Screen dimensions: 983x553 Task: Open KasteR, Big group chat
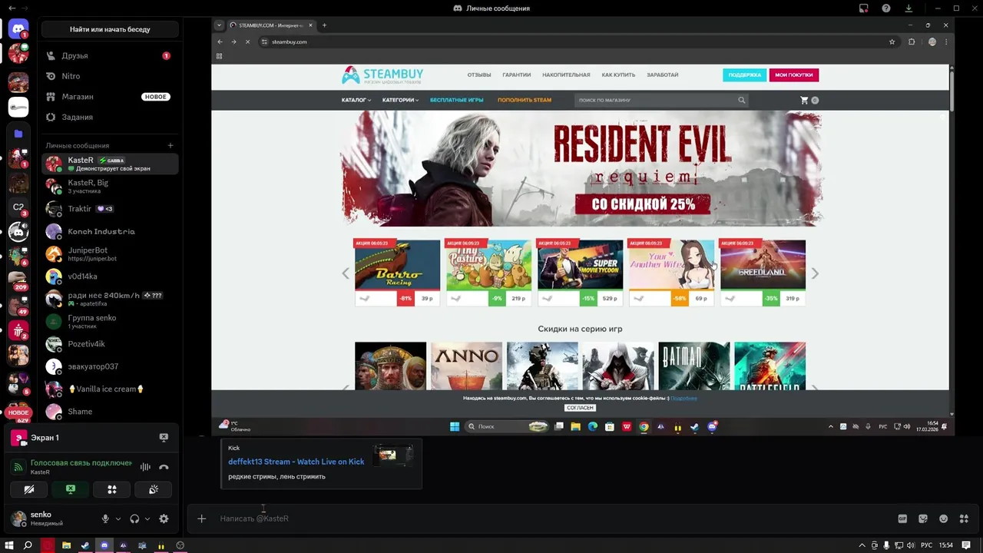110,186
